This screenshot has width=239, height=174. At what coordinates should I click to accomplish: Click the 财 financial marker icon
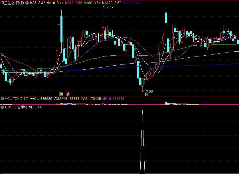pyautogui.click(x=147, y=94)
